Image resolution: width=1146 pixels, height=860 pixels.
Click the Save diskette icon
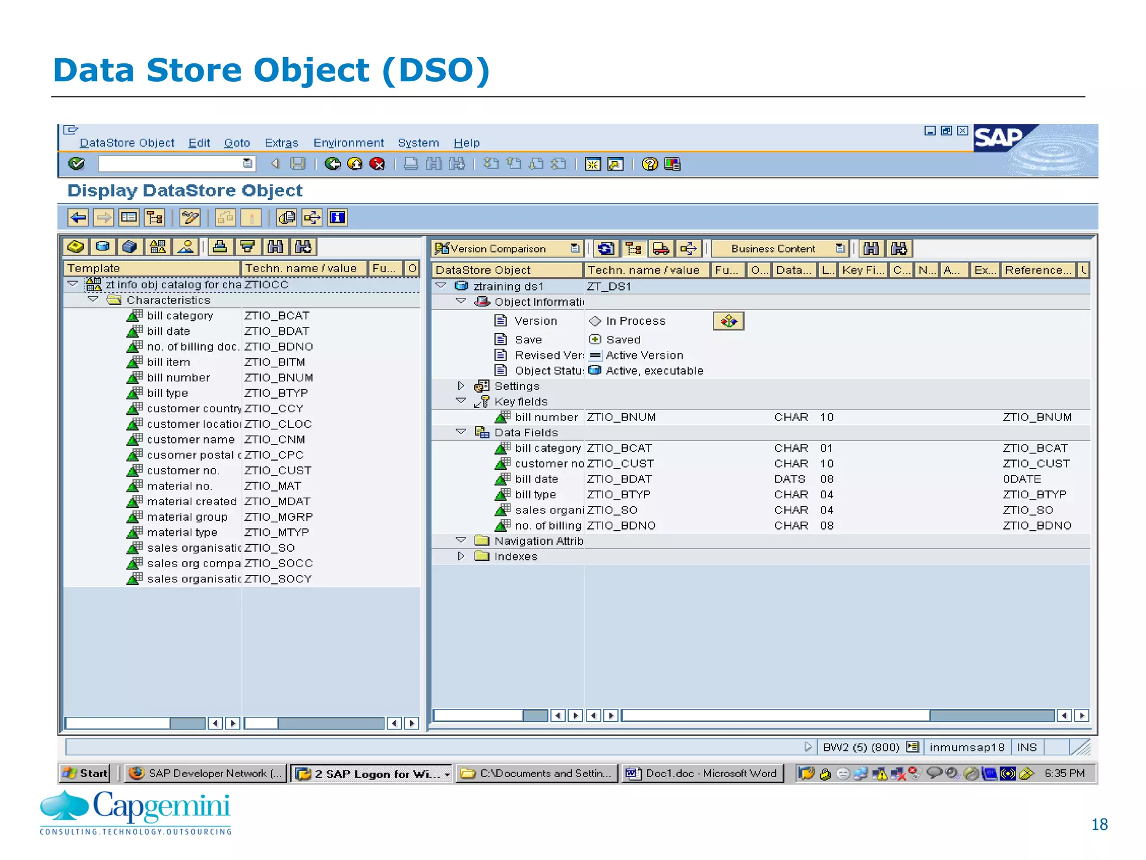(x=298, y=163)
